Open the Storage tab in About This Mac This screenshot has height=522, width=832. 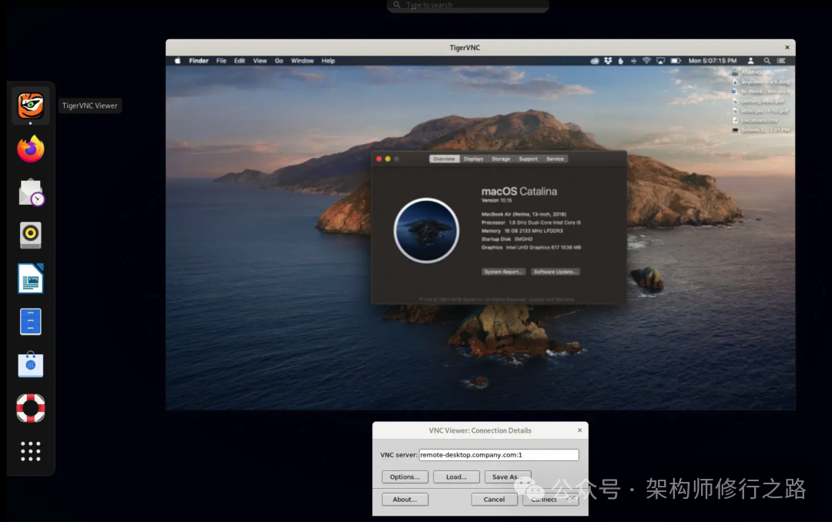pyautogui.click(x=501, y=159)
